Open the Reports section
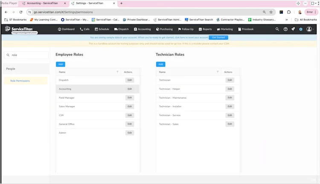The height and width of the screenshot is (184, 320). [x=205, y=29]
